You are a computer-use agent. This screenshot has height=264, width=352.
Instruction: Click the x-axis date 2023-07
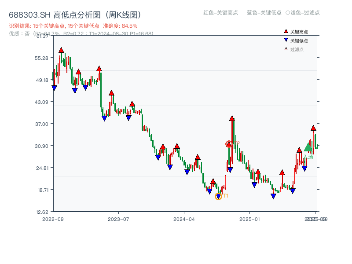tap(118, 219)
